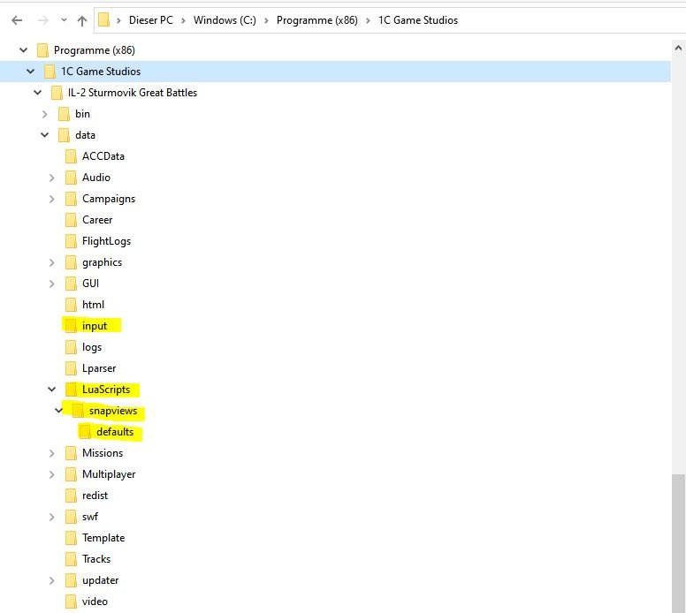This screenshot has height=613, width=686.
Task: Select the Multiplayer folder label
Action: [109, 474]
